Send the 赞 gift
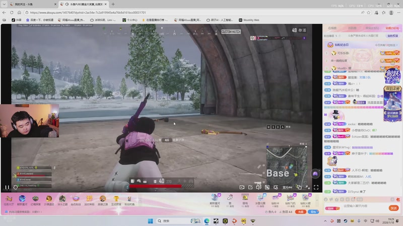The width and height of the screenshot is (403, 226). (230, 200)
